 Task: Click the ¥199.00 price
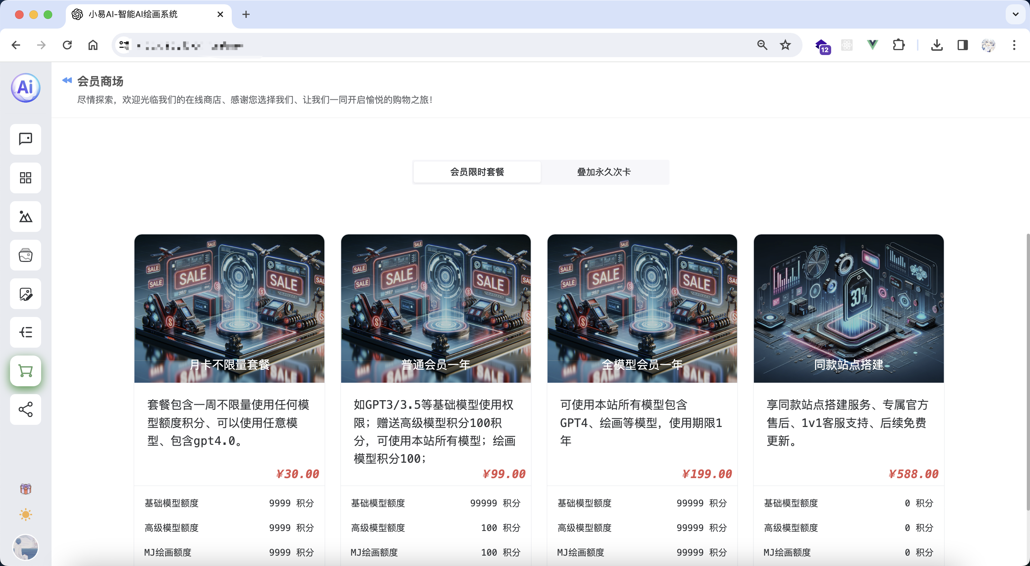tap(707, 474)
